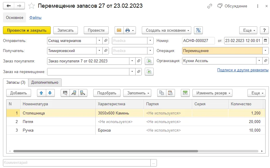The image size is (270, 168).
Task: Select the Столешница row cell
Action: click(58, 113)
